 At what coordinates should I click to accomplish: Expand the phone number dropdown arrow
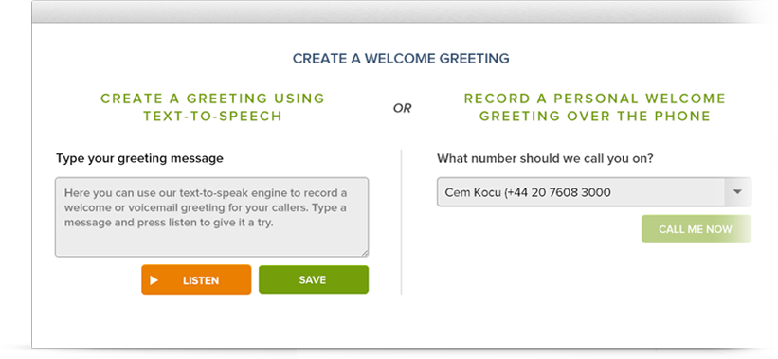(737, 192)
